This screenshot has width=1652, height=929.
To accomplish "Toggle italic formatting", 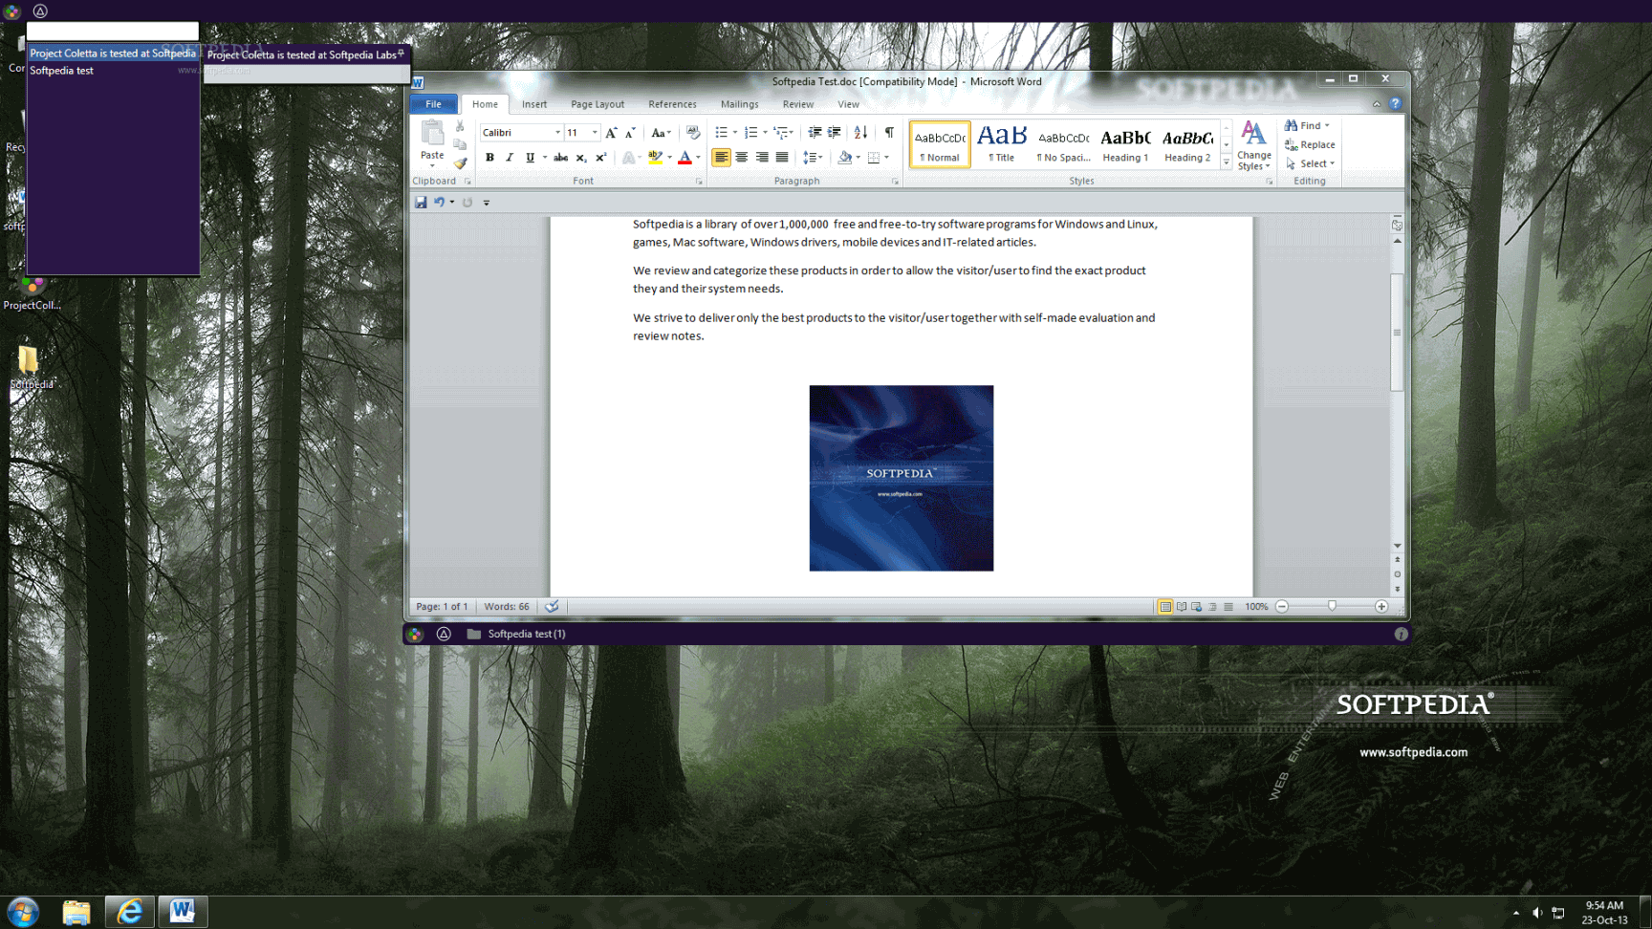I will pos(510,158).
